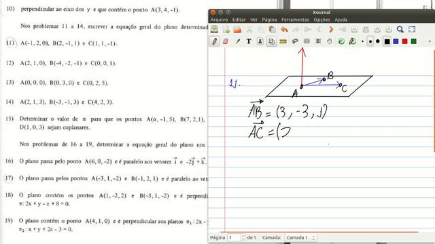Choose green pen color
Image resolution: width=435 pixels, height=244 pixels.
414,41
